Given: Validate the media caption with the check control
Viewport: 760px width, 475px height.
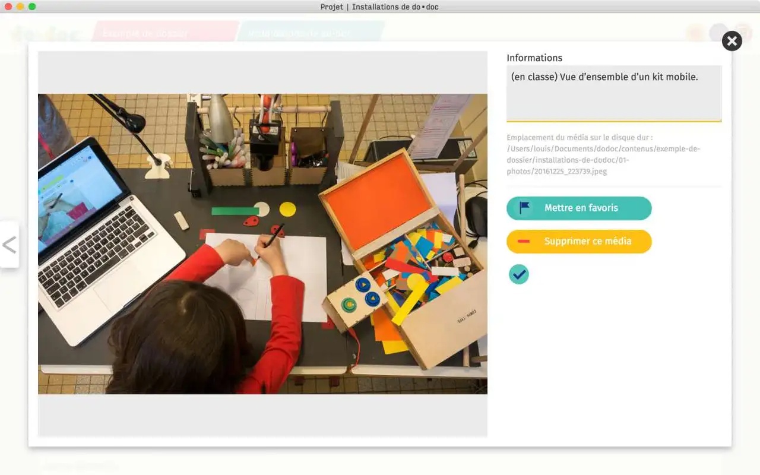Looking at the screenshot, I should pos(518,274).
